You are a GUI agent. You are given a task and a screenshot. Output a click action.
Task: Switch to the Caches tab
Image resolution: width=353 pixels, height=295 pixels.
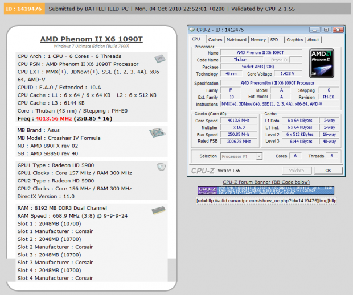215,40
